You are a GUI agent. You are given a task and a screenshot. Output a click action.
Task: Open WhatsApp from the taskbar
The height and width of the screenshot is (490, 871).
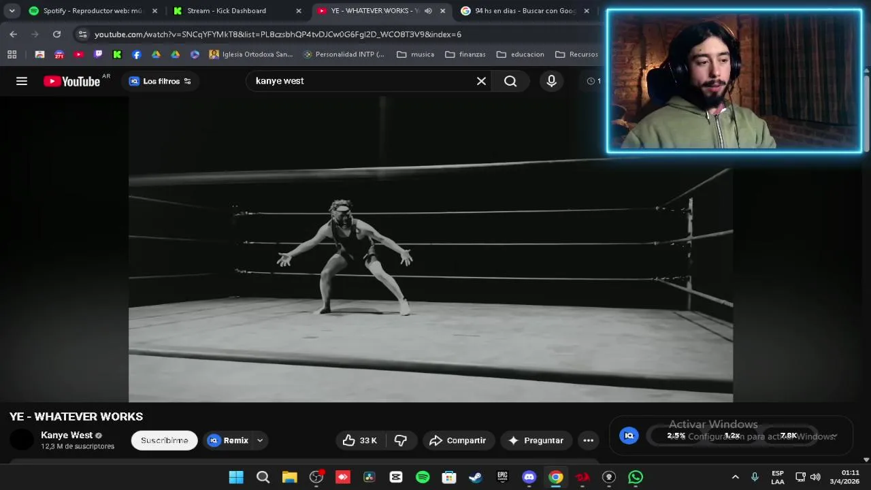tap(636, 477)
